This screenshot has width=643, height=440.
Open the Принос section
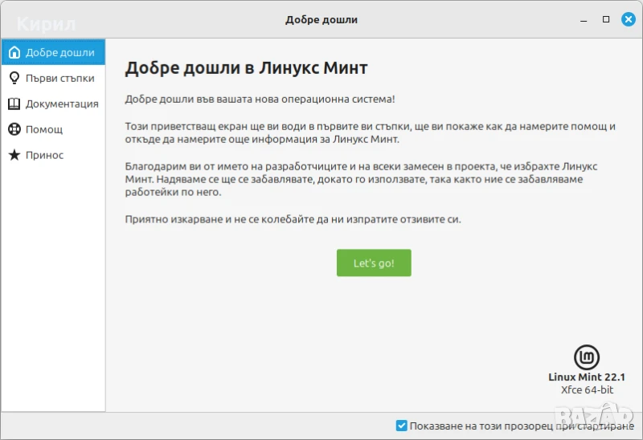pyautogui.click(x=44, y=155)
